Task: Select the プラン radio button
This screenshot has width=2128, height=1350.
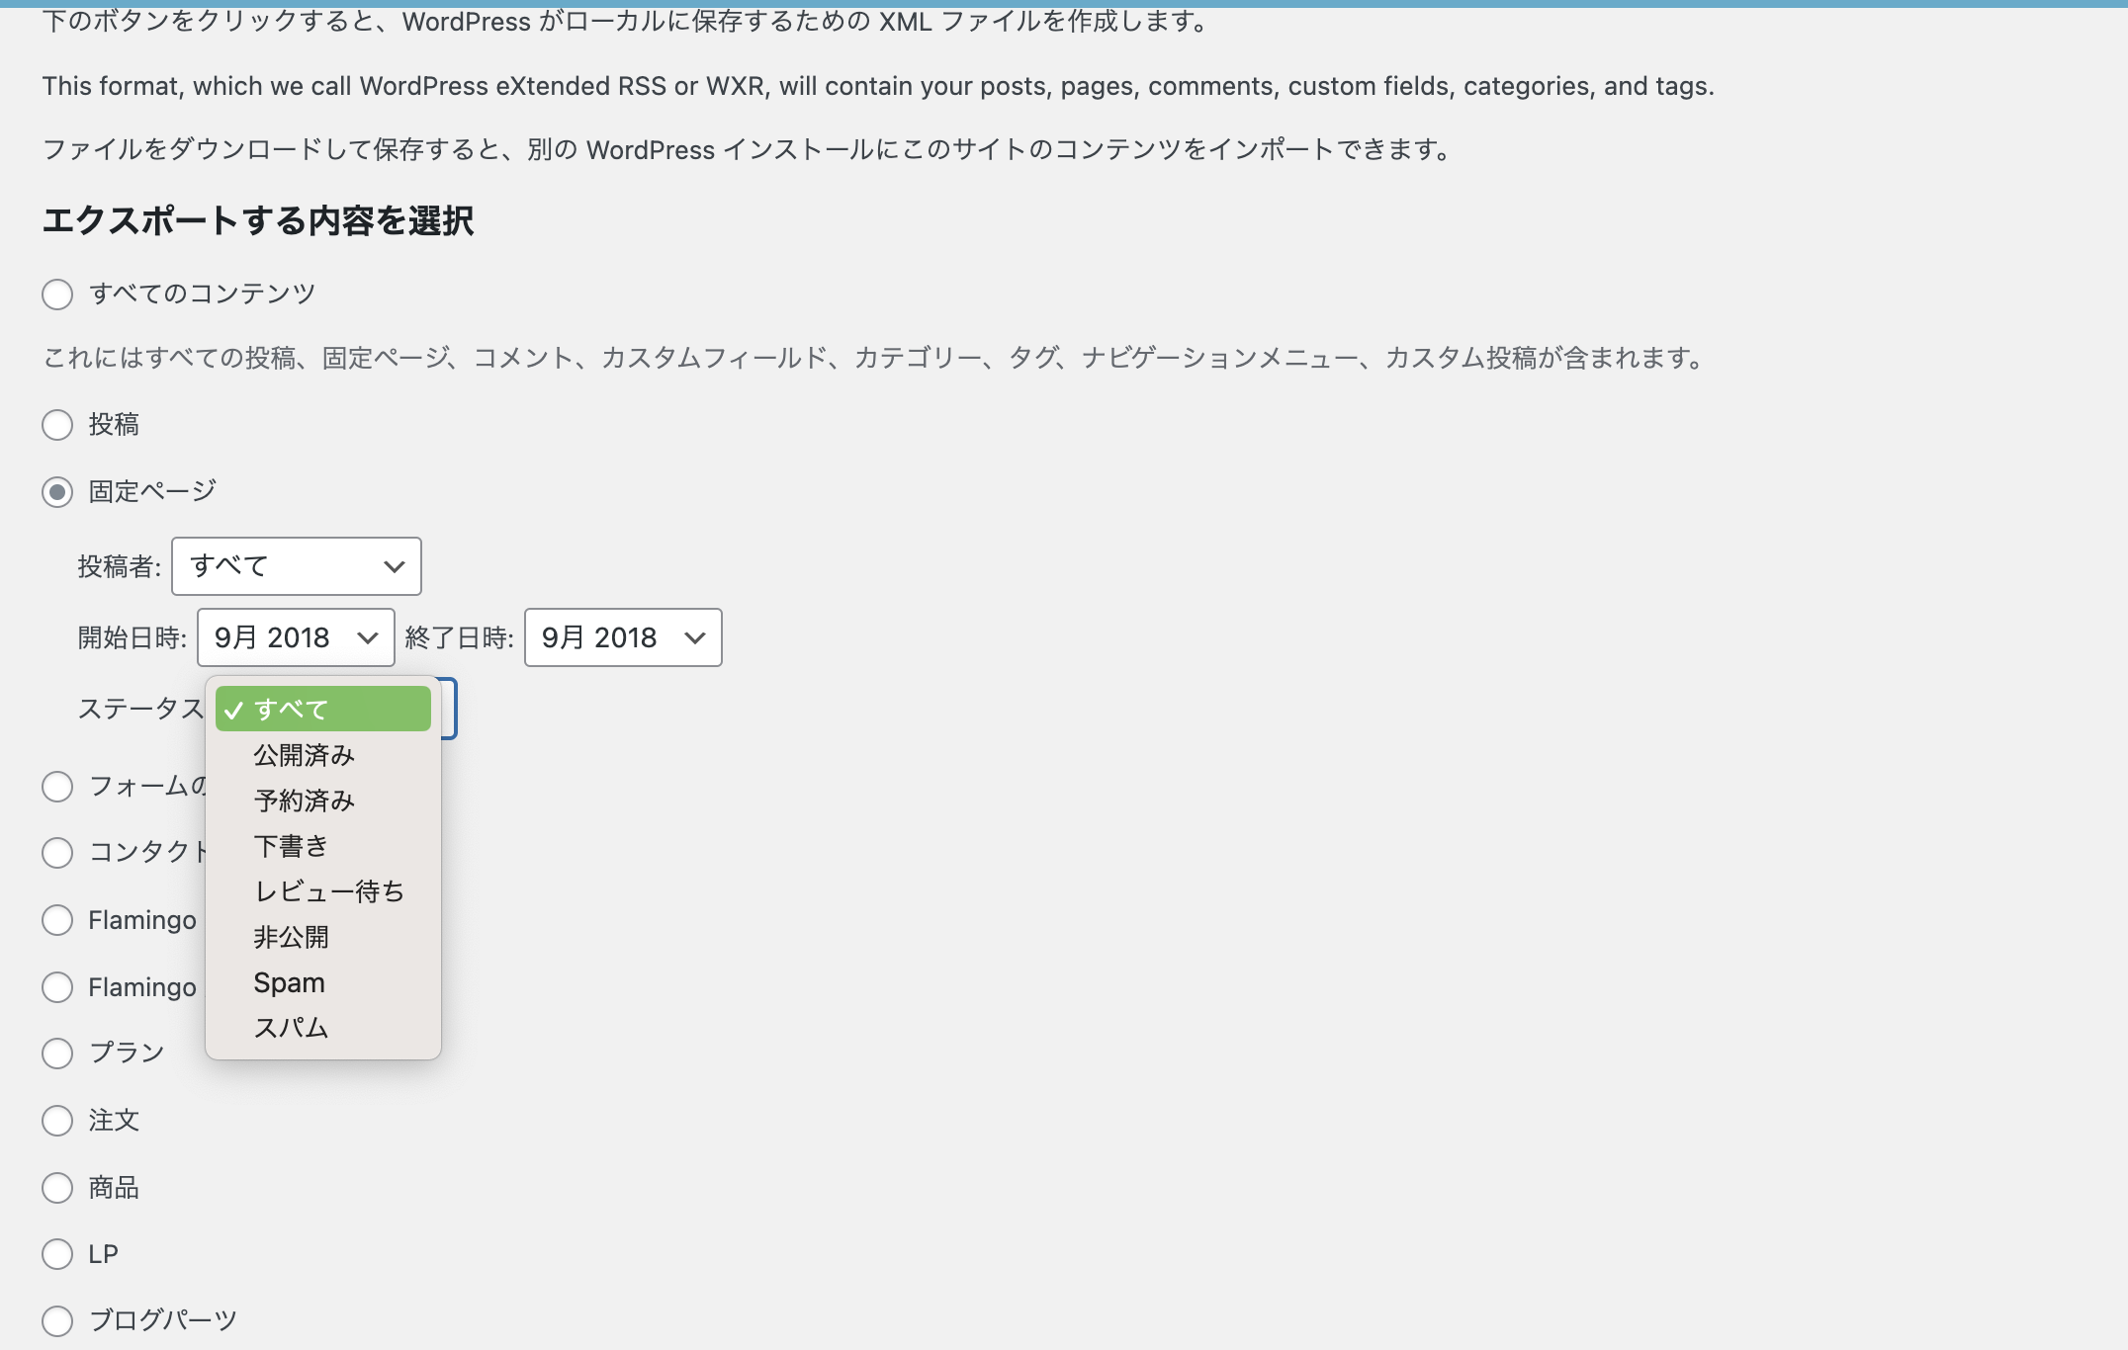Action: click(x=57, y=1054)
